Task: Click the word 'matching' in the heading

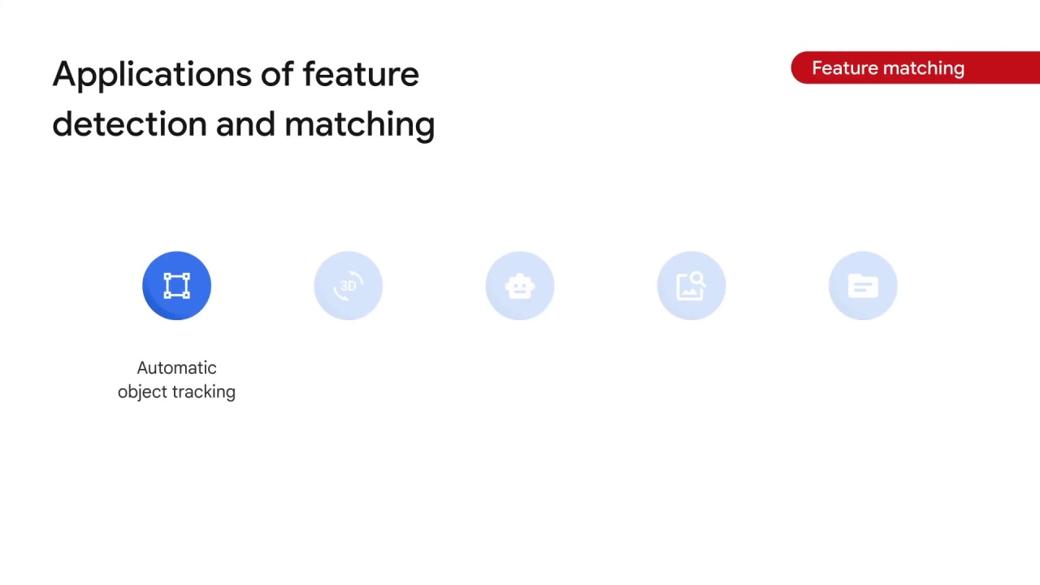Action: click(360, 126)
